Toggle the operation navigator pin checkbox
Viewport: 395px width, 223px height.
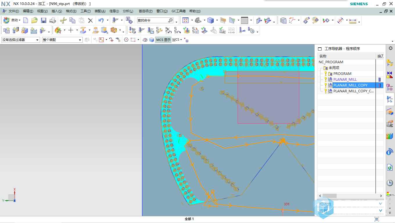[320, 49]
